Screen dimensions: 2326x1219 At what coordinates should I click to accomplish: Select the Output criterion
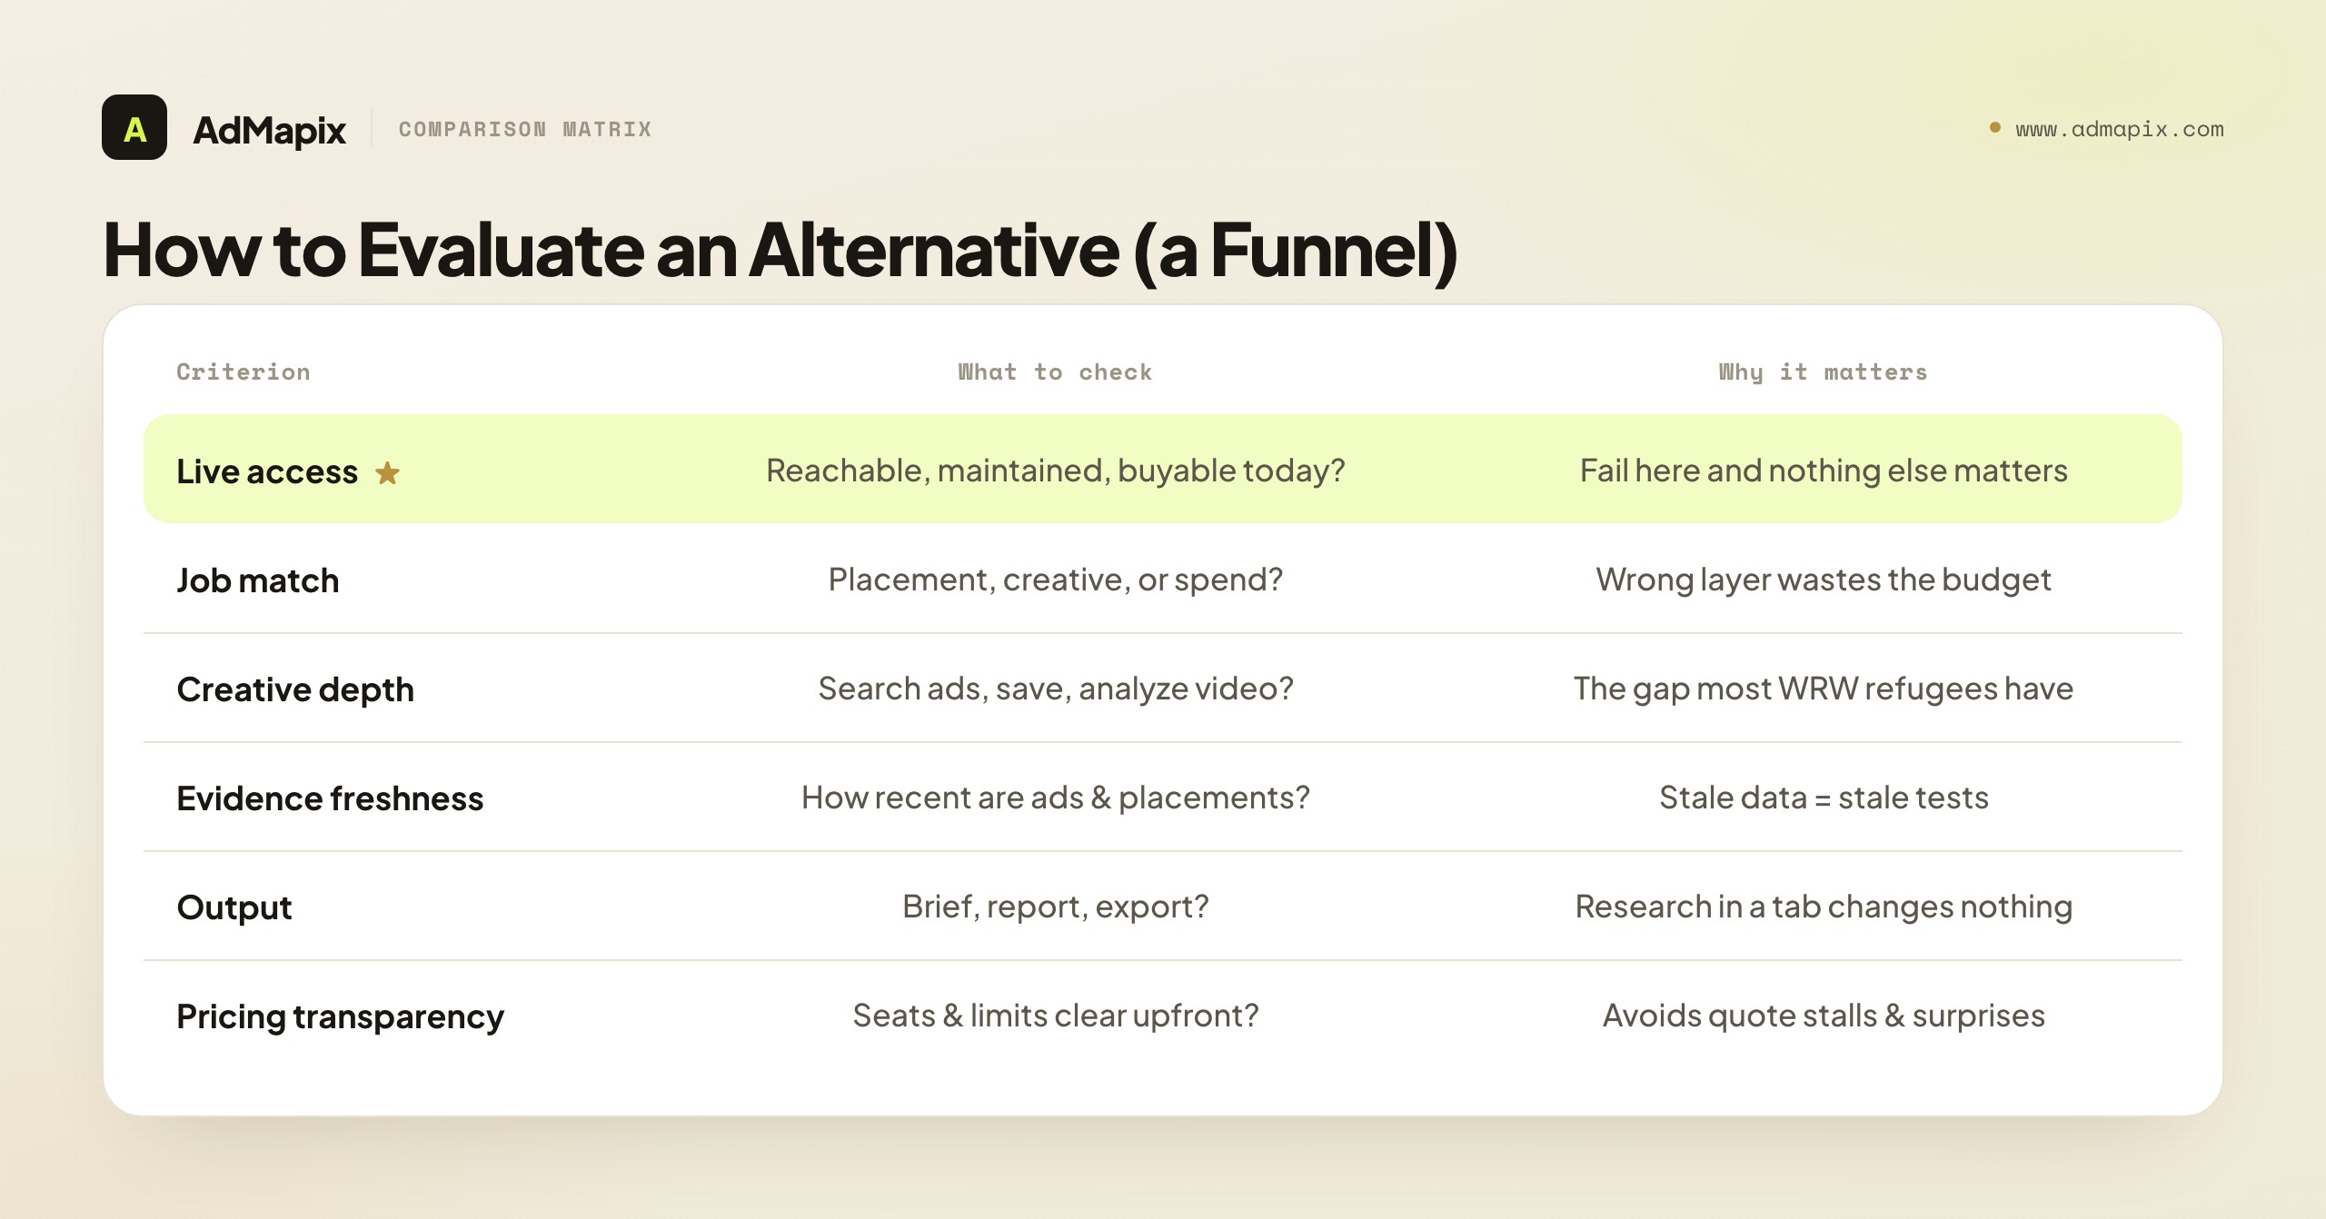click(x=234, y=907)
